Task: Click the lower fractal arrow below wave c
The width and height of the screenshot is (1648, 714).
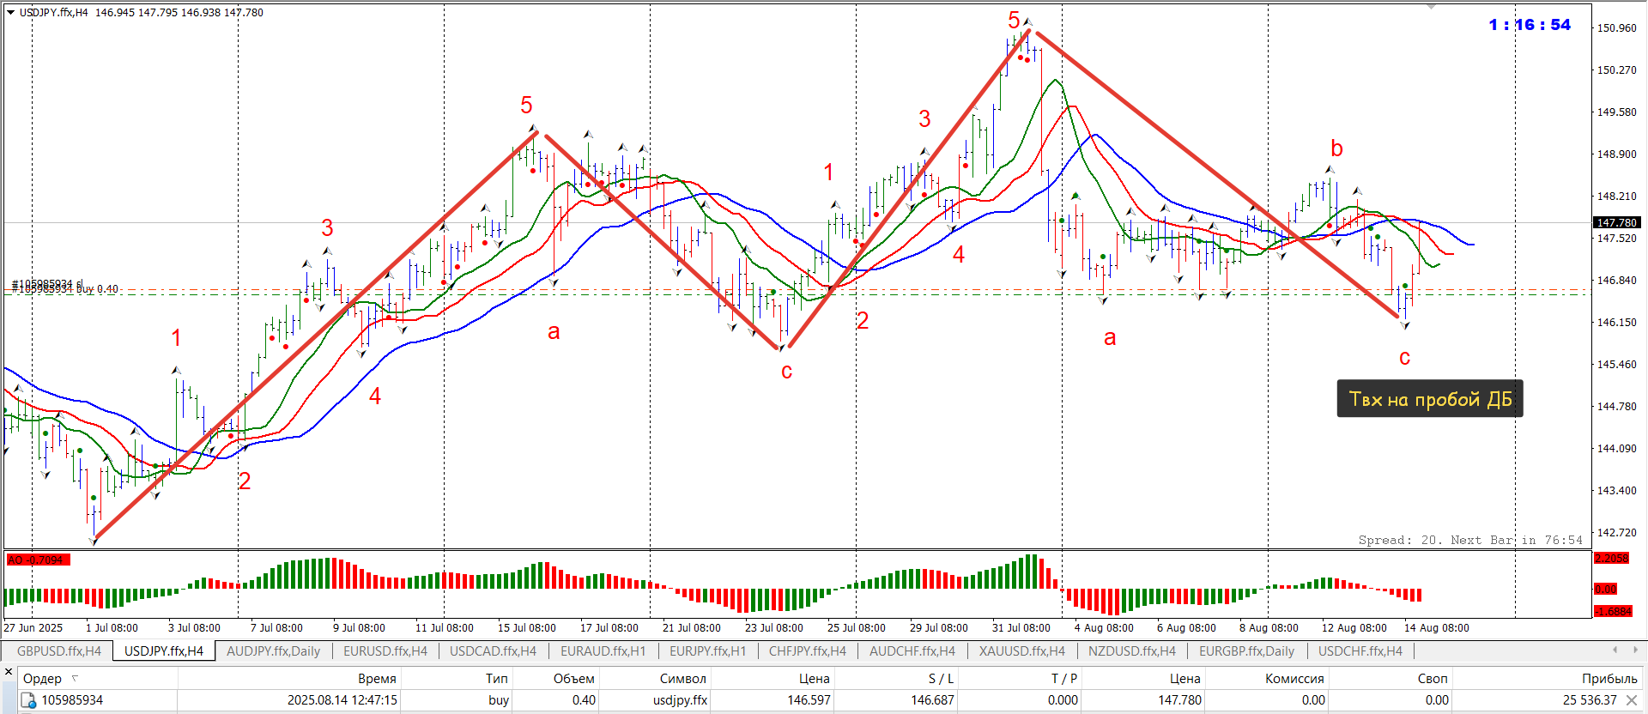Action: (x=1404, y=326)
